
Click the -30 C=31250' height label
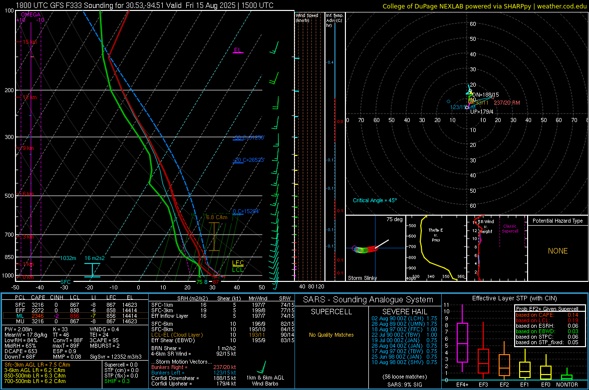pyautogui.click(x=248, y=137)
